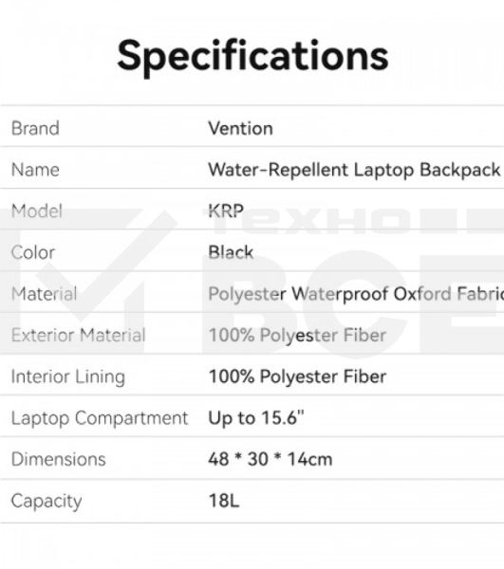Select the Capacity row label
The height and width of the screenshot is (569, 504).
47,502
